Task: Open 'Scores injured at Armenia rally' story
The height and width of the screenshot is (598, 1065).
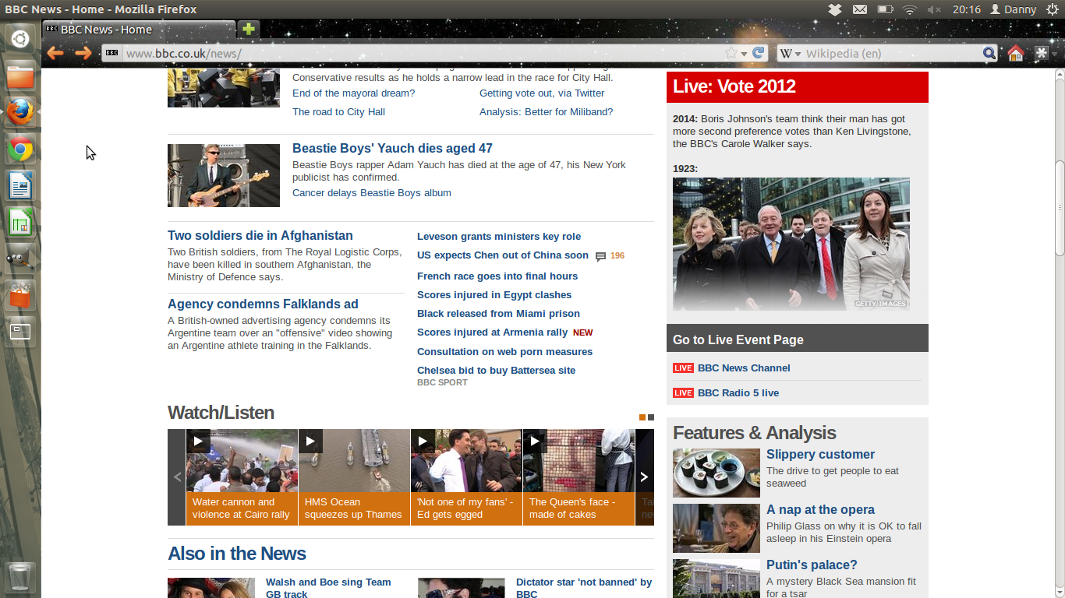Action: 492,332
